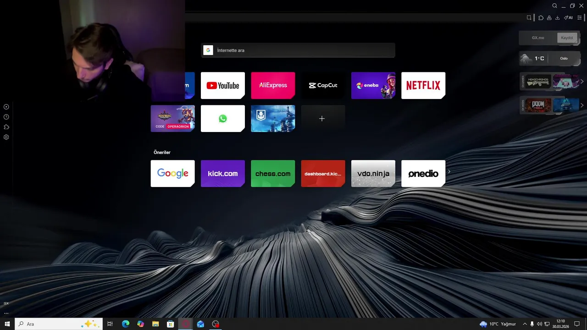Open the pink pixel game thumbnail in GX Games

coord(565,82)
